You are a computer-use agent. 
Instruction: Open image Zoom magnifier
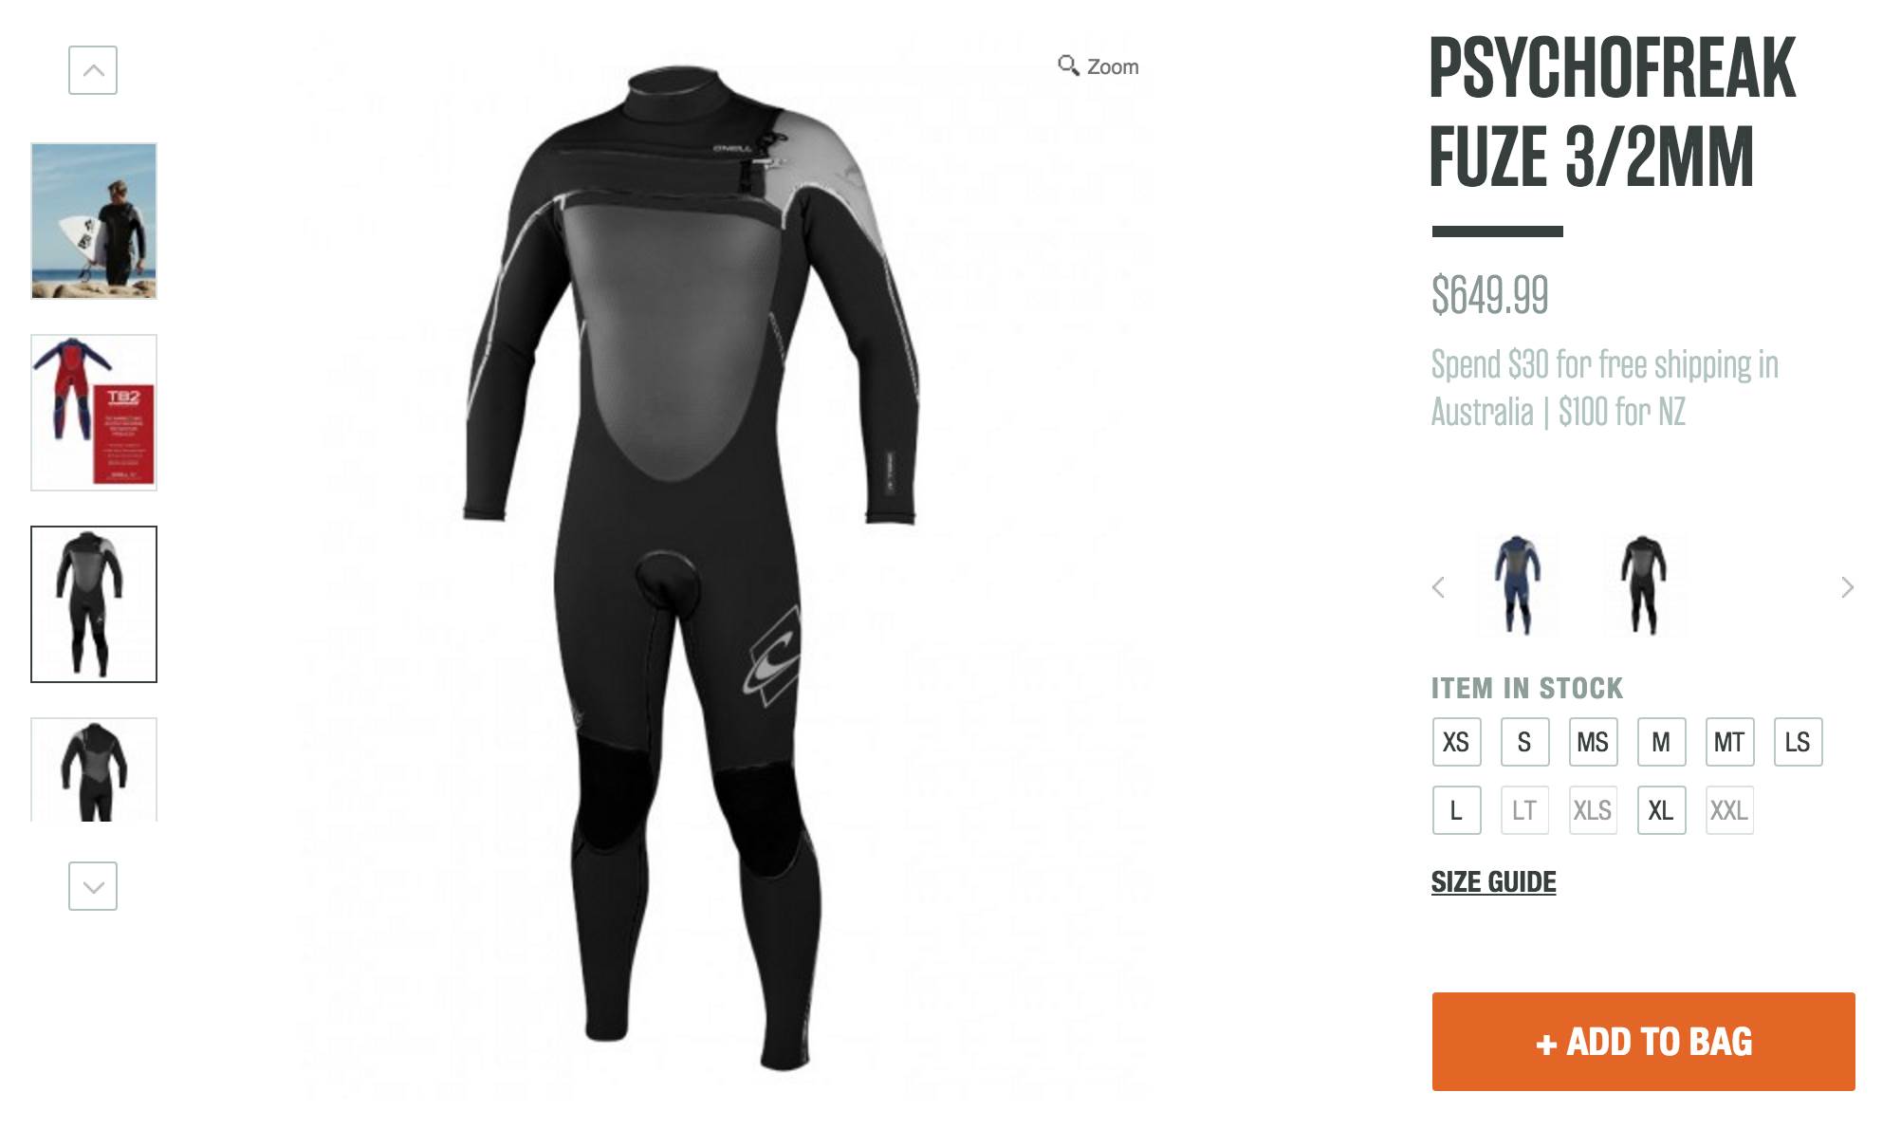coord(1098,66)
